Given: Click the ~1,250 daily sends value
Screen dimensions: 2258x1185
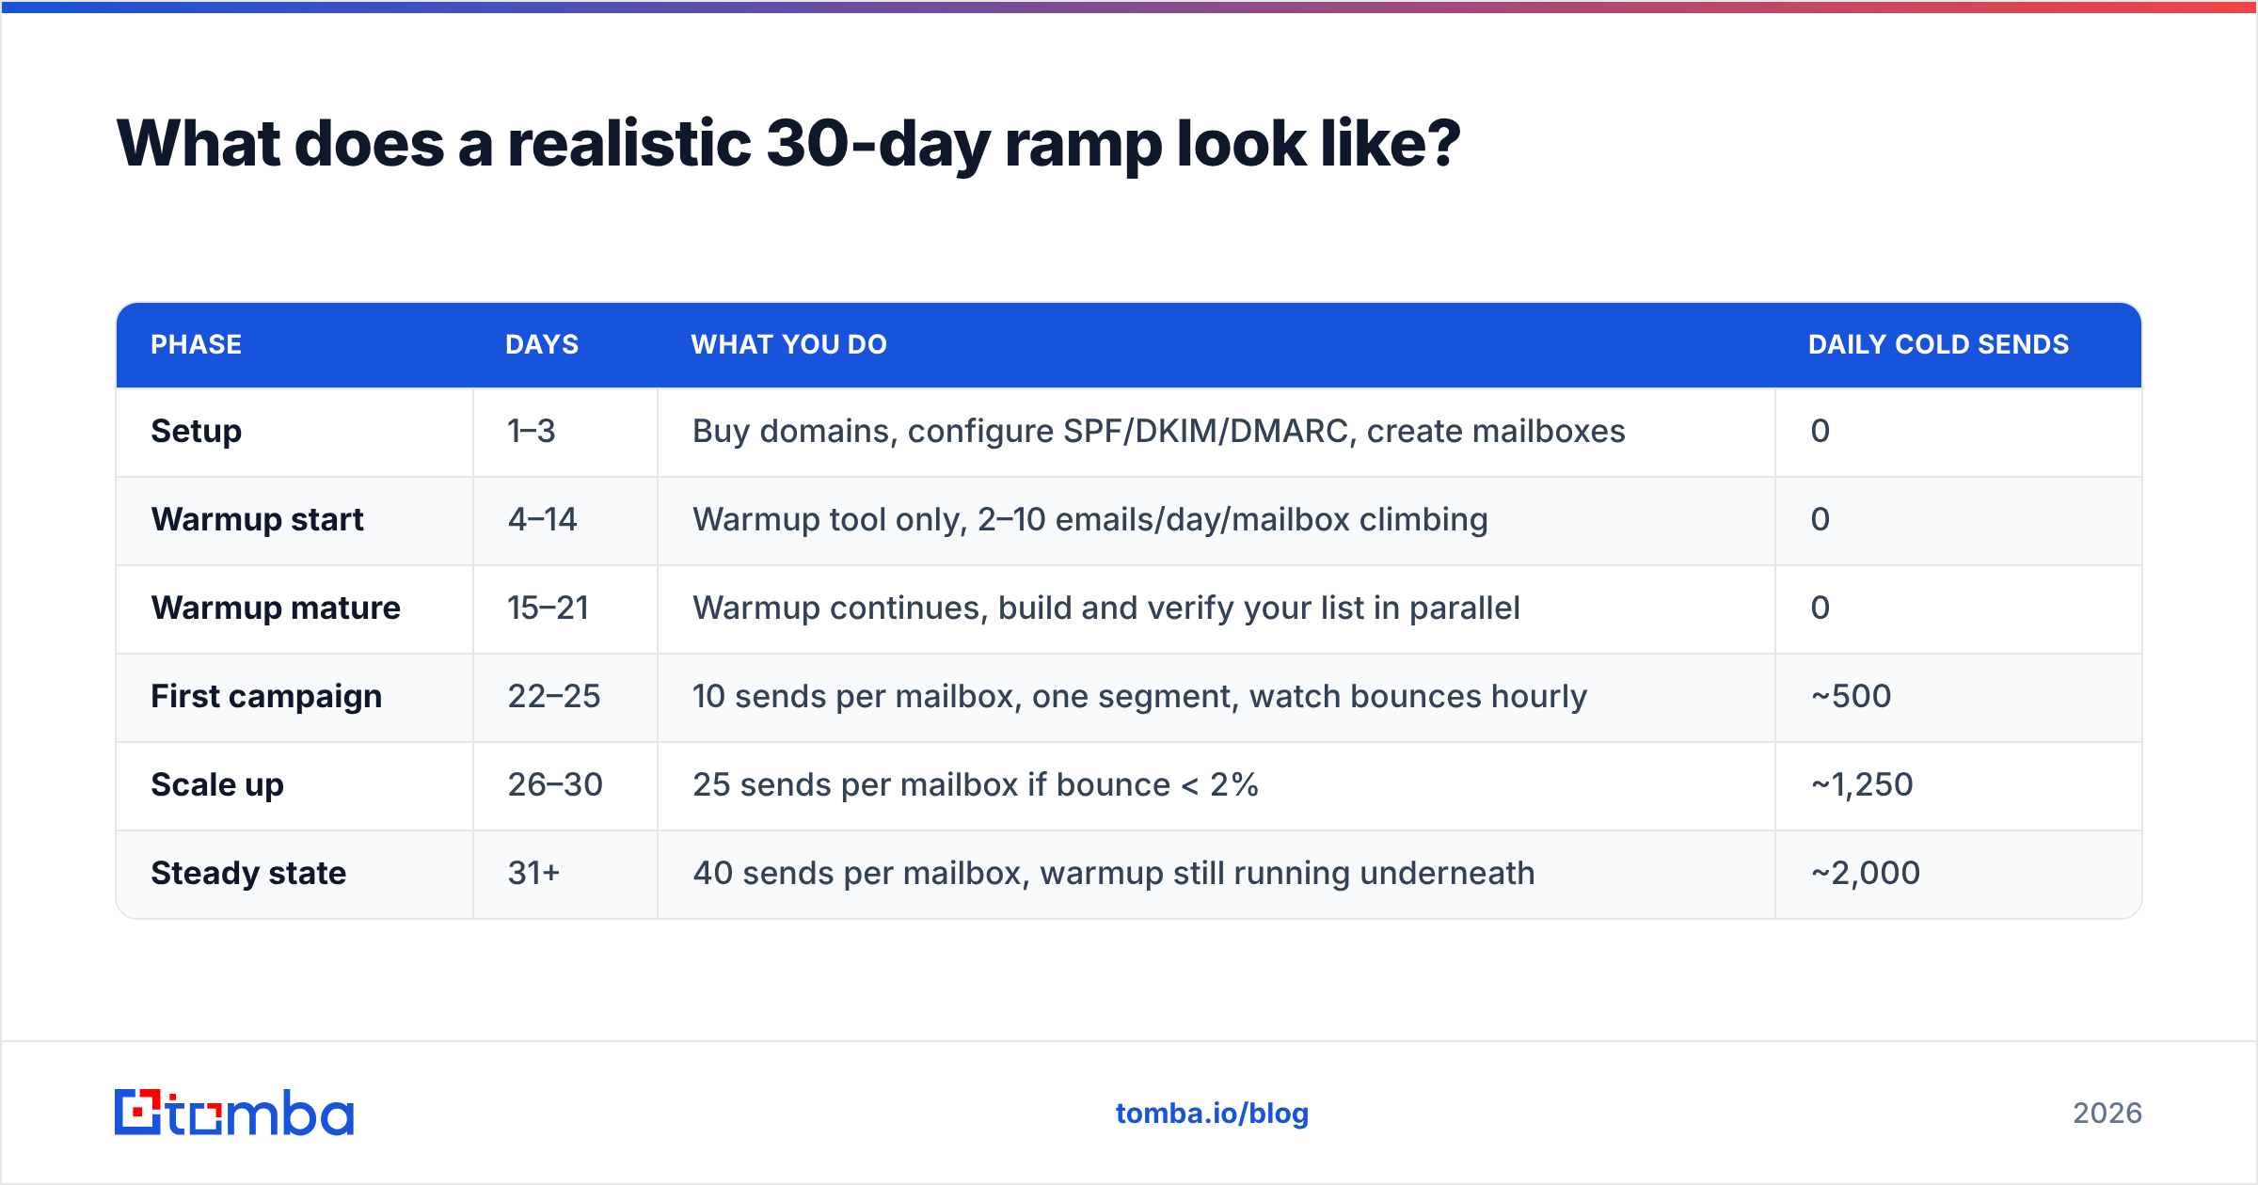Looking at the screenshot, I should [1862, 785].
